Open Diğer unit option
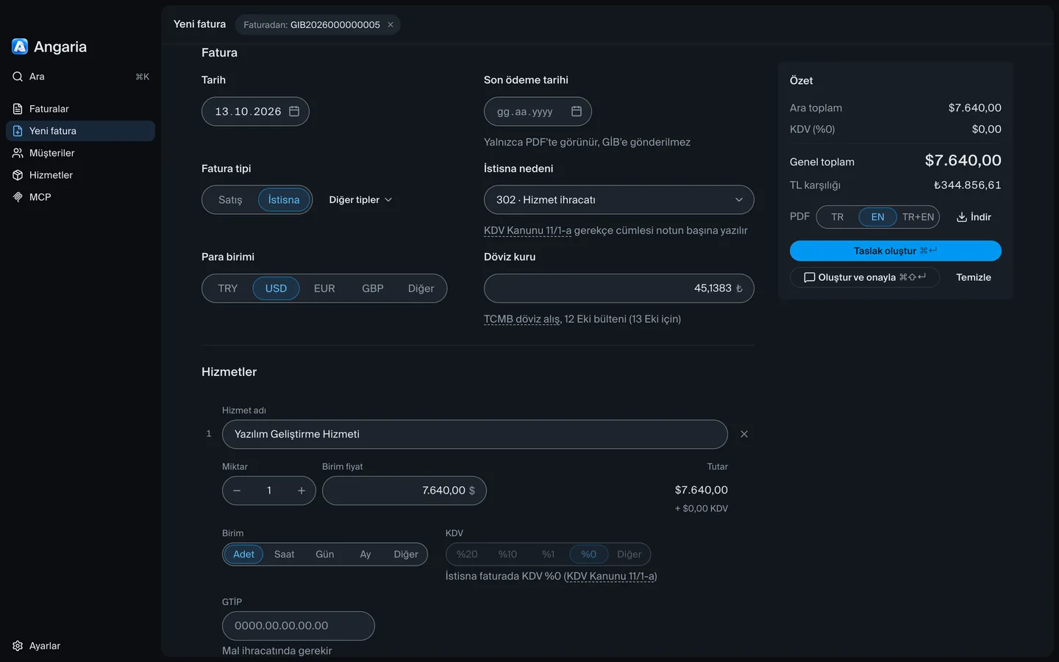This screenshot has width=1059, height=662. (406, 555)
